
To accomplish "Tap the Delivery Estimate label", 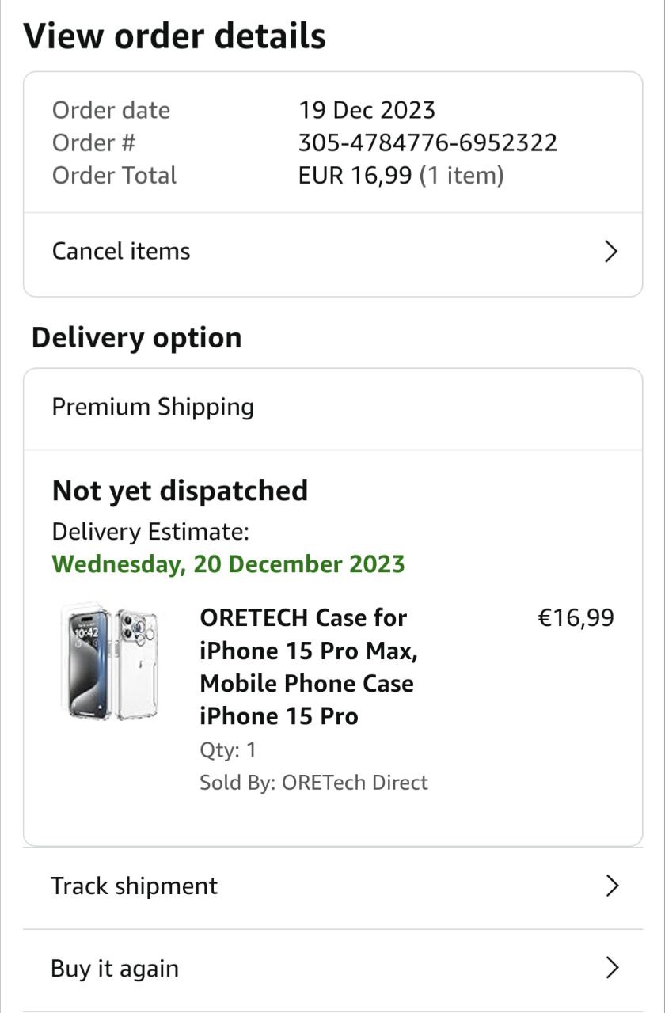I will [x=150, y=532].
